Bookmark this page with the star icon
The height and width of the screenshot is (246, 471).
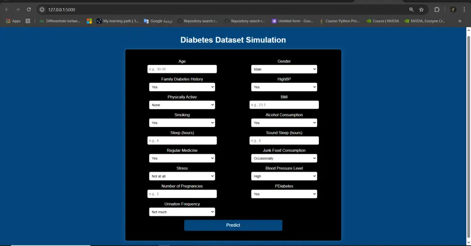pyautogui.click(x=422, y=9)
